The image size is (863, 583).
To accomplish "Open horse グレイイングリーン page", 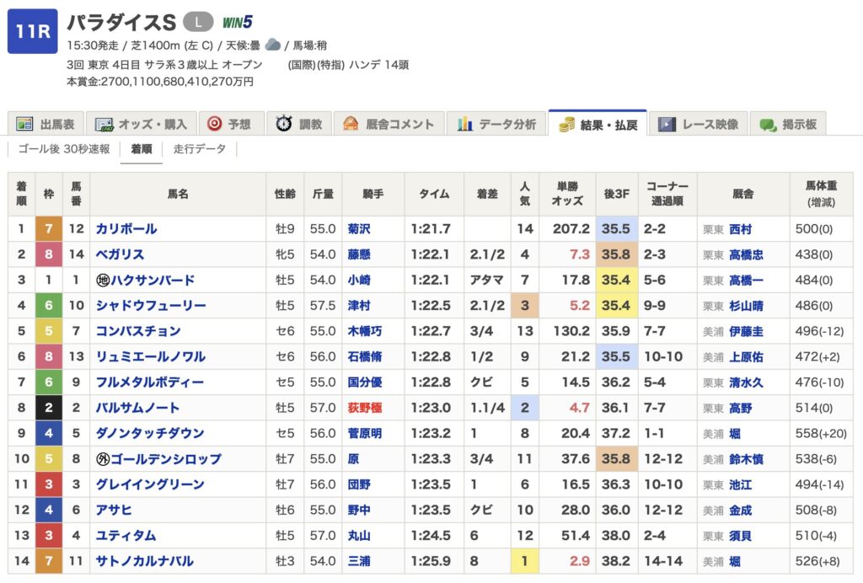I will click(150, 484).
